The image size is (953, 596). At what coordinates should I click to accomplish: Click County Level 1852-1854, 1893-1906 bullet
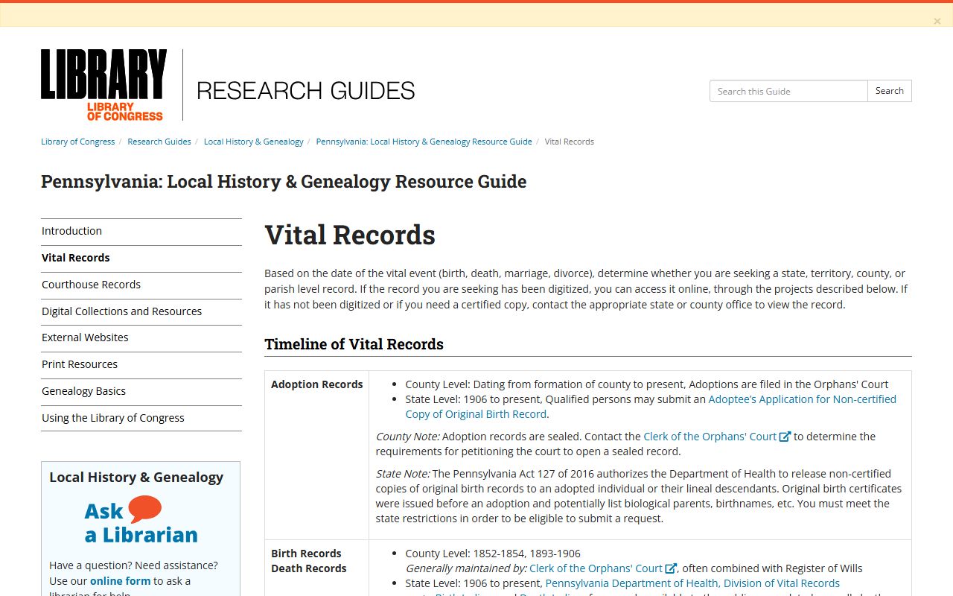493,554
